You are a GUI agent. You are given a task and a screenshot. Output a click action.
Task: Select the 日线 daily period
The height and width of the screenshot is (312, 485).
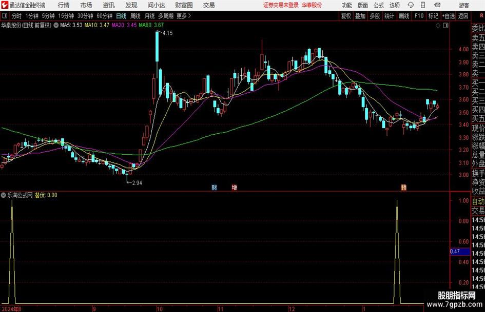click(121, 16)
